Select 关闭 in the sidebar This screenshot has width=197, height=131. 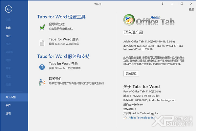click(x=8, y=85)
